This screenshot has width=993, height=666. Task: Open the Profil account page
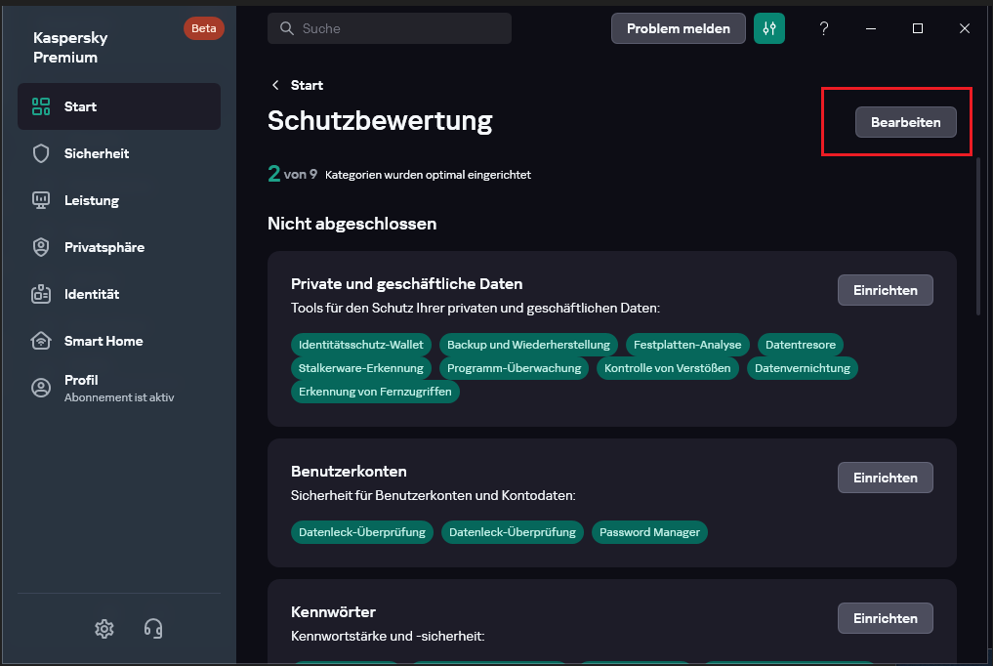(119, 388)
